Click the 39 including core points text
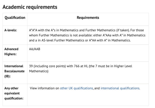Screen dimensions: 155x108 pyautogui.click(x=48, y=66)
